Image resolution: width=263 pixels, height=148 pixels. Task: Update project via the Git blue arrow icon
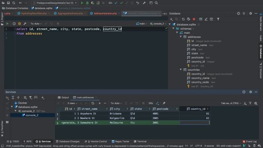(x=116, y=3)
